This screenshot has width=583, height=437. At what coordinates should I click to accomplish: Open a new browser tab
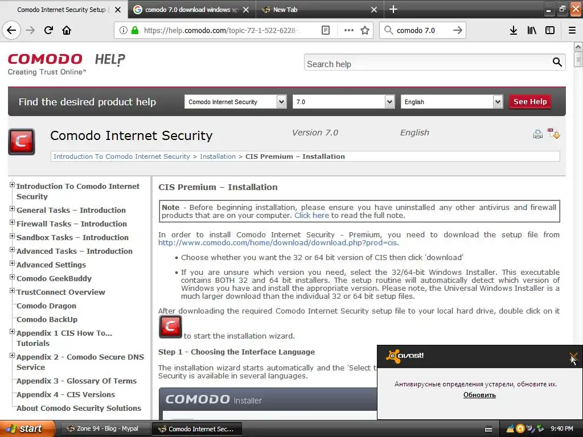(393, 9)
